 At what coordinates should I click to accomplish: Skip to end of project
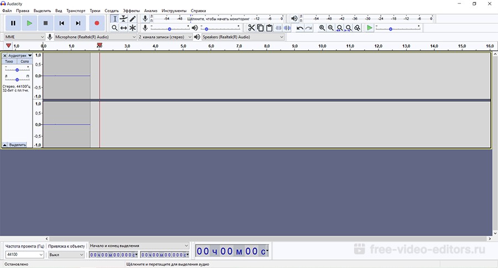point(78,23)
